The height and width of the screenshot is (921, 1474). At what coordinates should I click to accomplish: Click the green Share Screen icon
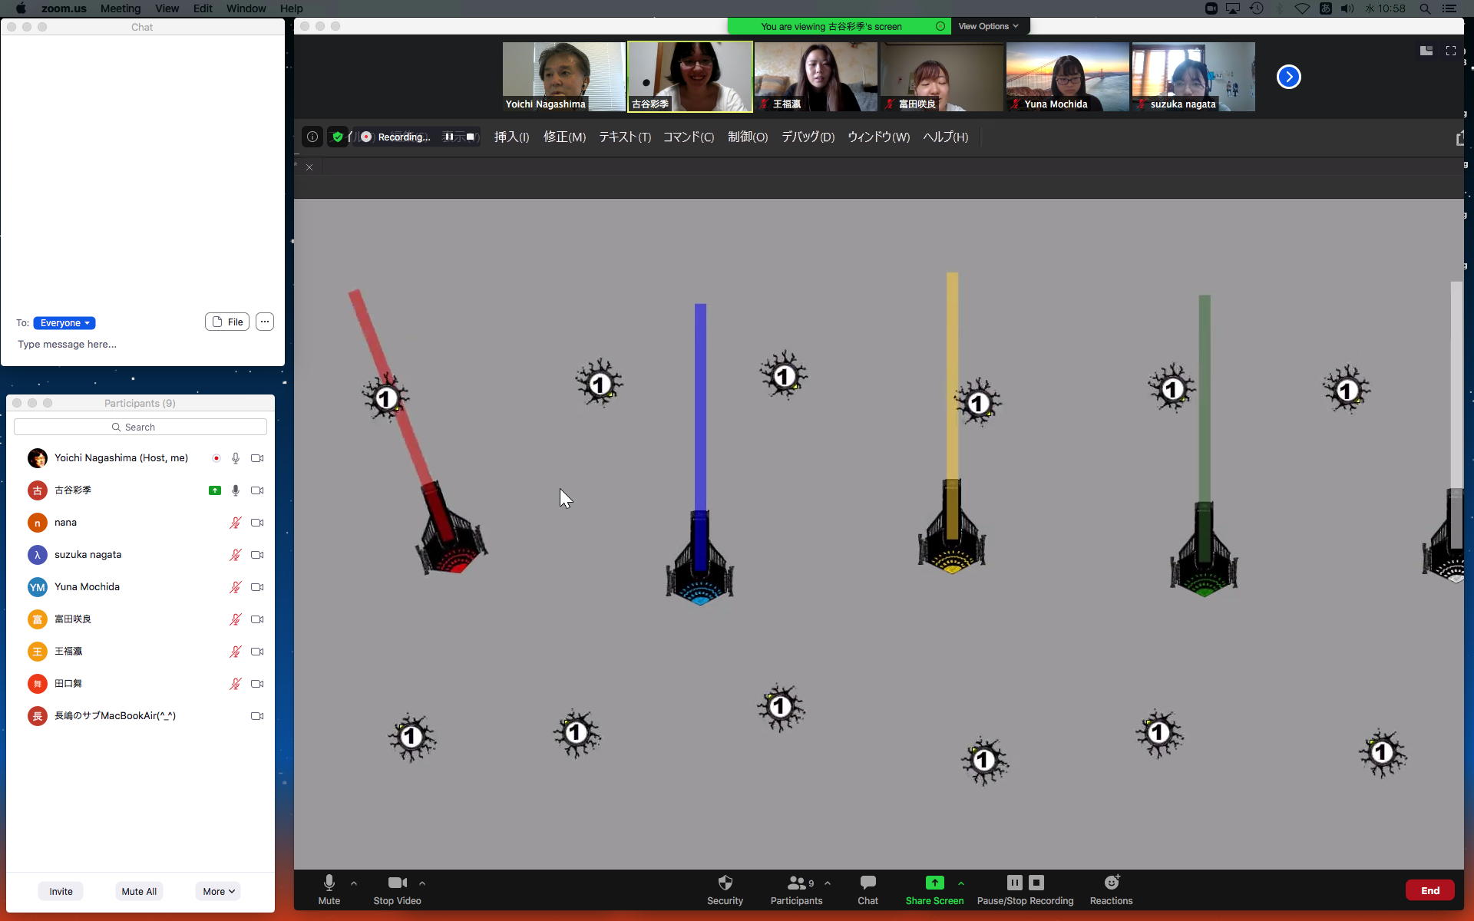click(934, 883)
